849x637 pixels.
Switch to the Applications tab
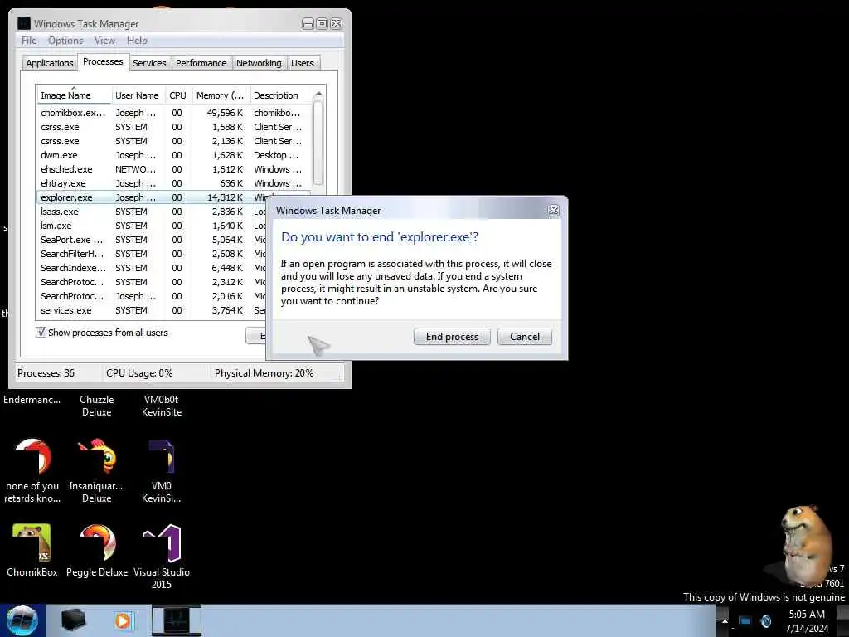tap(49, 63)
